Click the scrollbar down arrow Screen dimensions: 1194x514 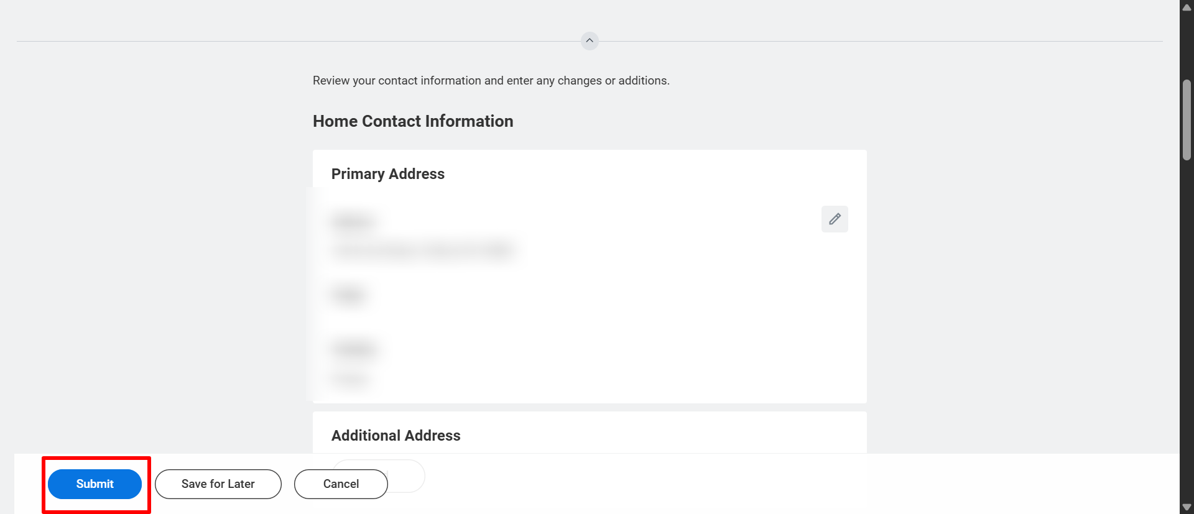(1187, 507)
